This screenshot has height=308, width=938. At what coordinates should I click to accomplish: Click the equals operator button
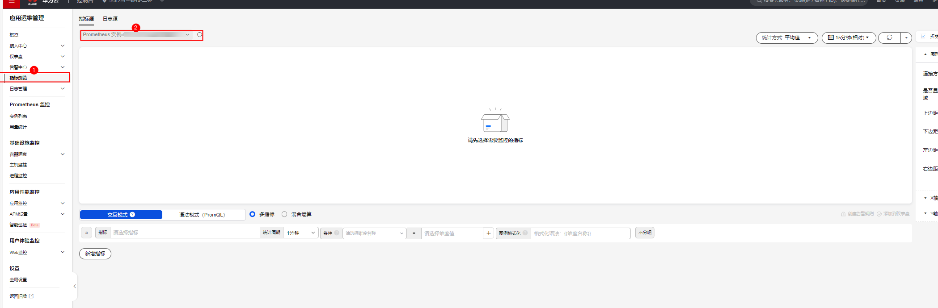pos(414,233)
